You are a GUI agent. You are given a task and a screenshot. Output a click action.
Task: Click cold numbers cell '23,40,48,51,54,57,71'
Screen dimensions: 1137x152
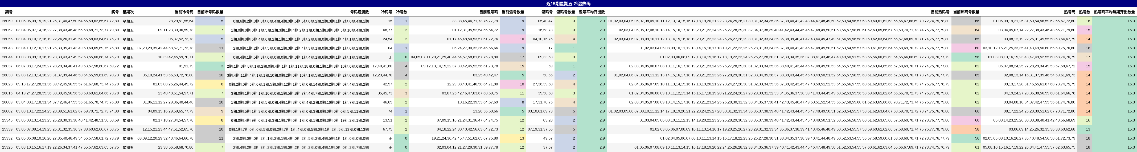tap(176, 93)
